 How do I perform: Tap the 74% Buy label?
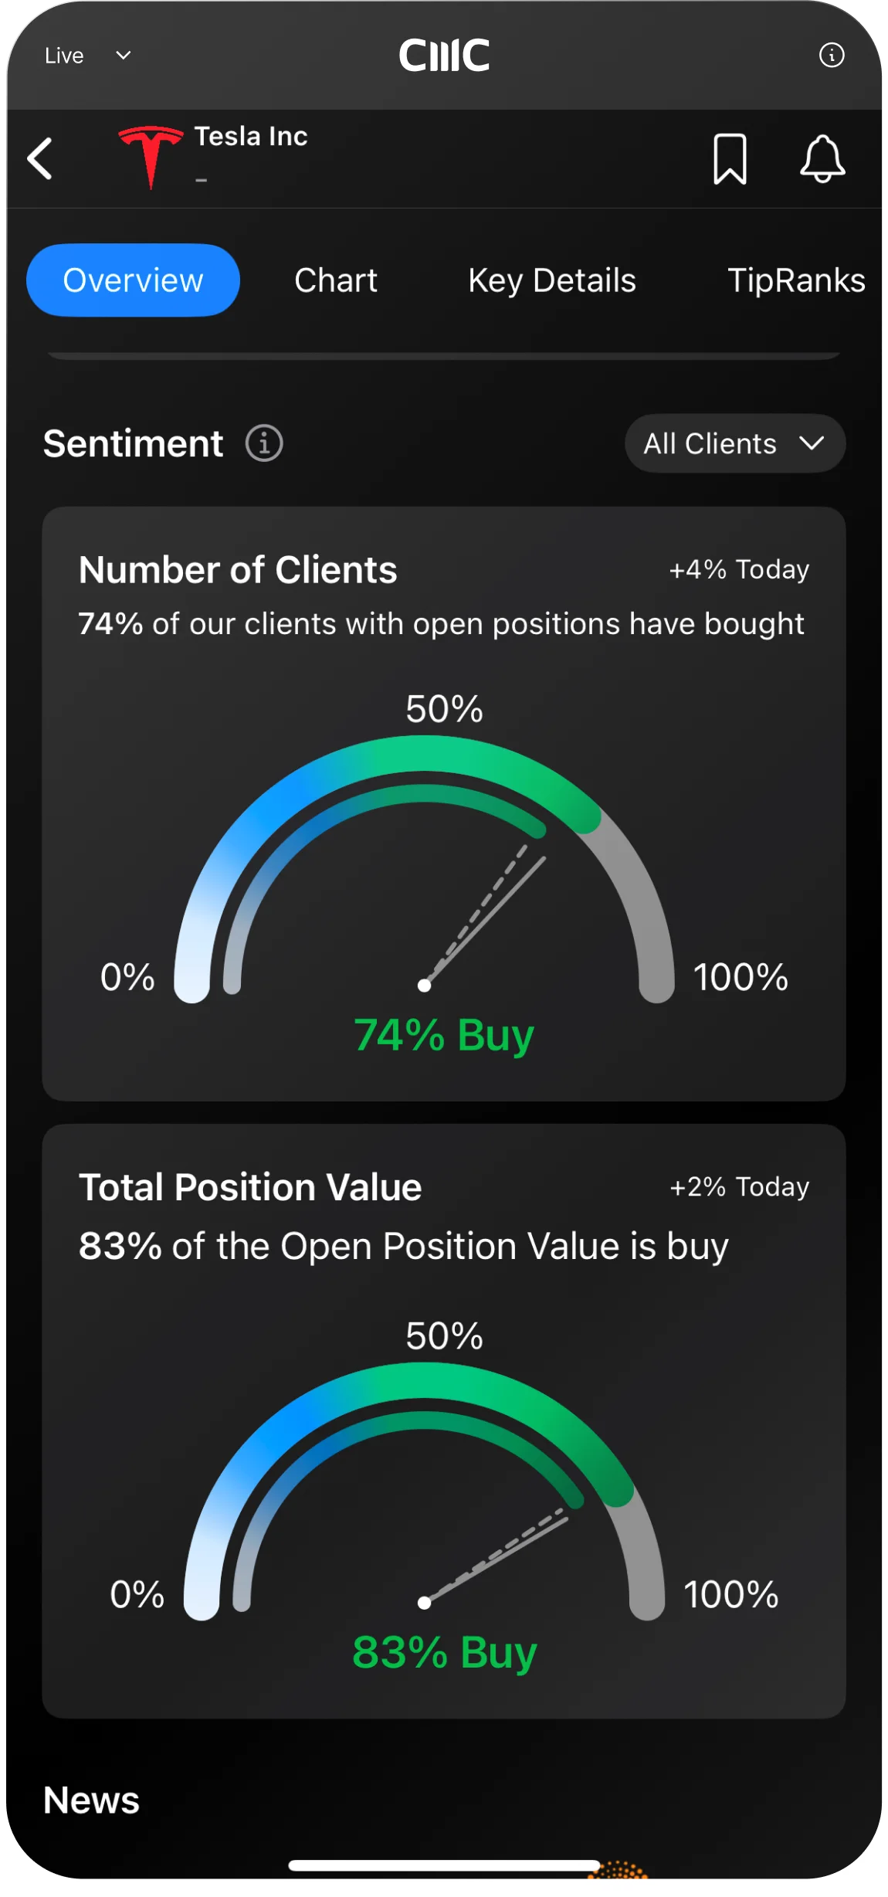444,1035
